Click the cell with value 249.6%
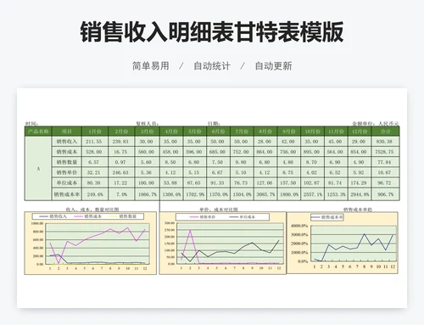Image resolution: width=424 pixels, height=325 pixels. click(95, 194)
